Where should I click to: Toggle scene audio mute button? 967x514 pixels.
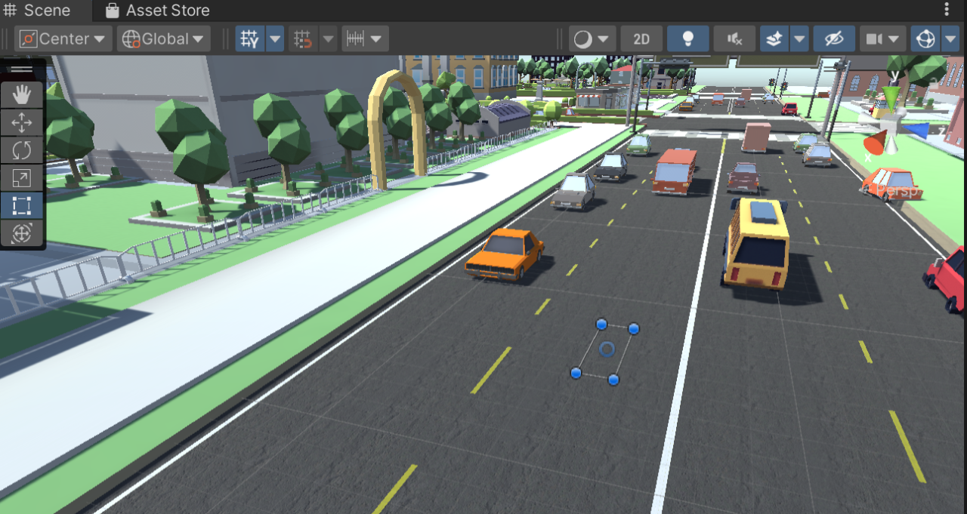coord(734,39)
